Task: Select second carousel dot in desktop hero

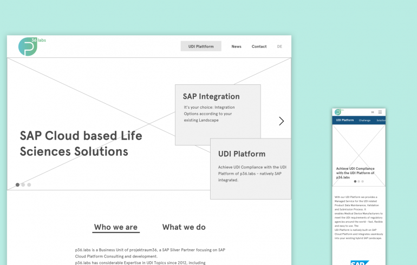Action: click(x=23, y=184)
